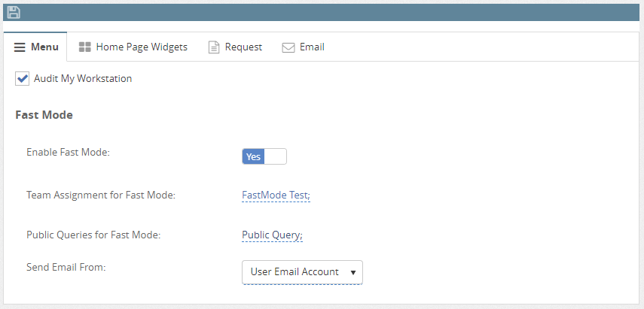Toggle the Enable Fast Mode Yes switch

264,156
